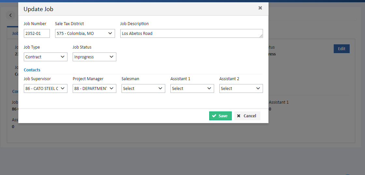Screen dimensions: 365x175
Task: Click the back arrow icon behind the dialog
Action: click(x=10, y=15)
